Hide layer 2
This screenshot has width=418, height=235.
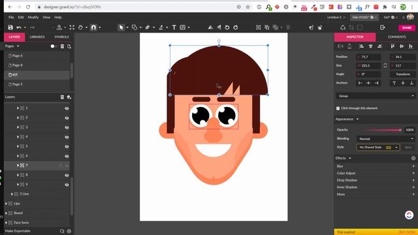coord(67,118)
